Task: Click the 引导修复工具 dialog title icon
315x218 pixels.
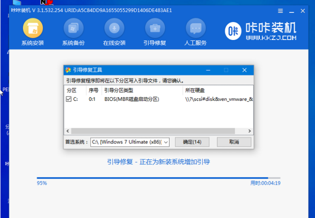Action: [68, 70]
